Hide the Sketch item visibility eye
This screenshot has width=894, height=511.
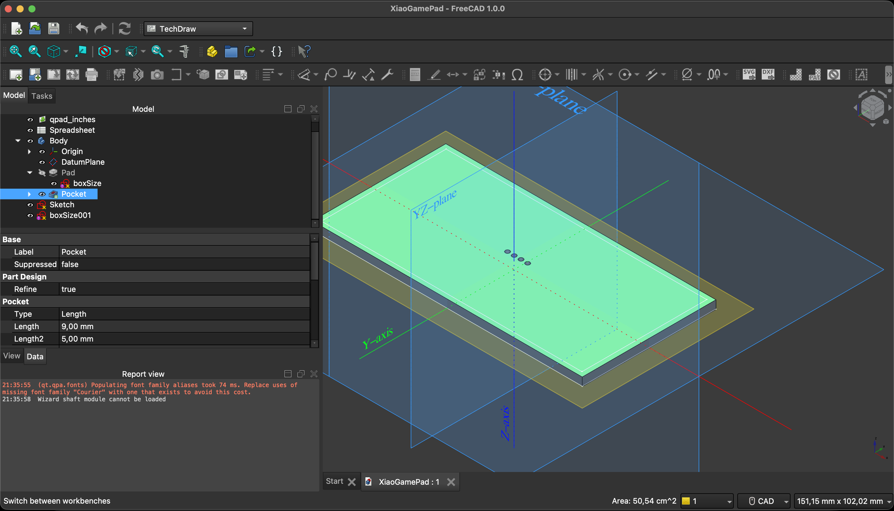click(x=30, y=205)
